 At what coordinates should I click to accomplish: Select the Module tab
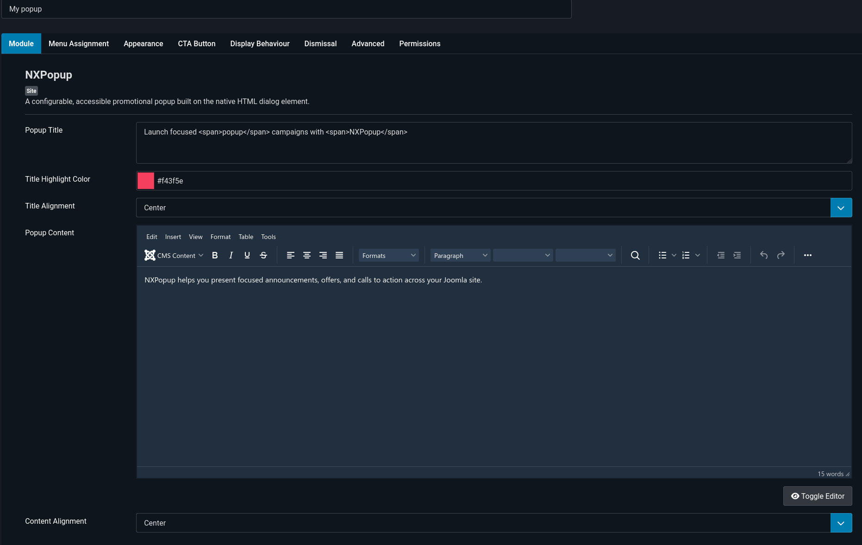(21, 43)
